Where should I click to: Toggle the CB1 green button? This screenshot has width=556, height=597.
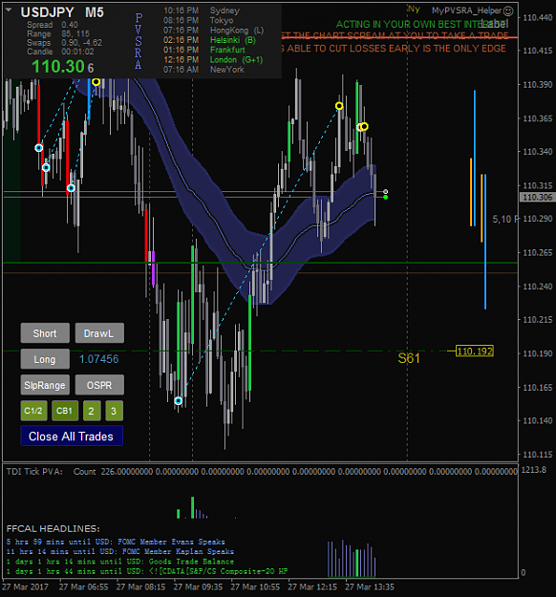65,411
